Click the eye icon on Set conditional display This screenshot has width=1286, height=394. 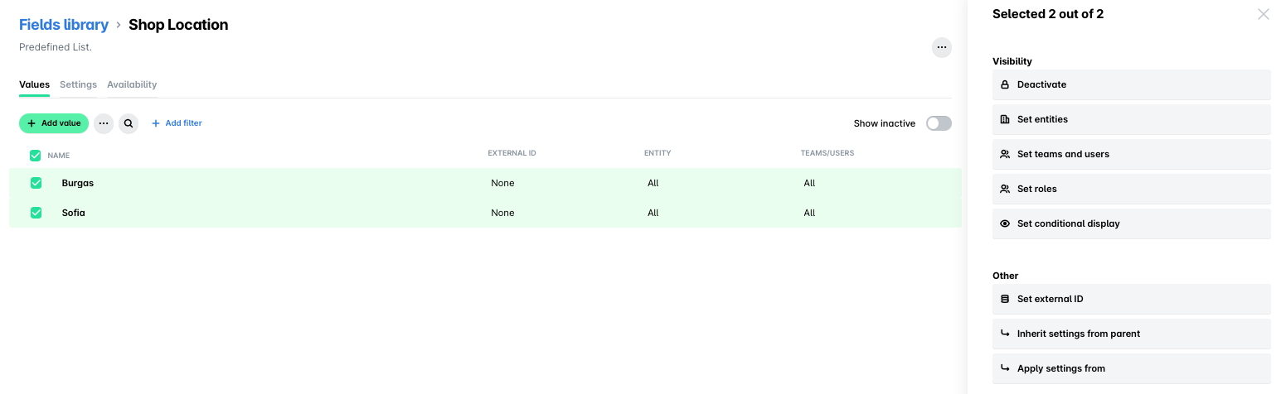tap(1005, 223)
